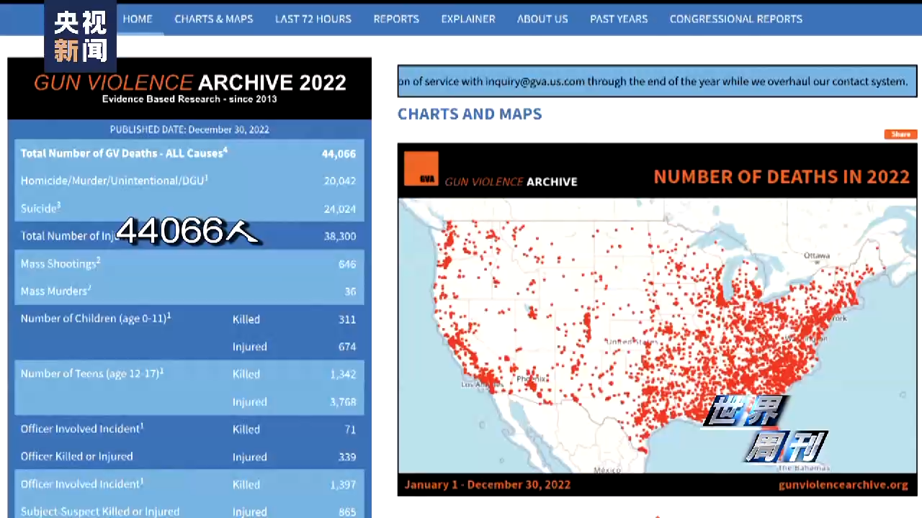Navigate to ABOUT US
Image resolution: width=922 pixels, height=518 pixels.
click(542, 19)
